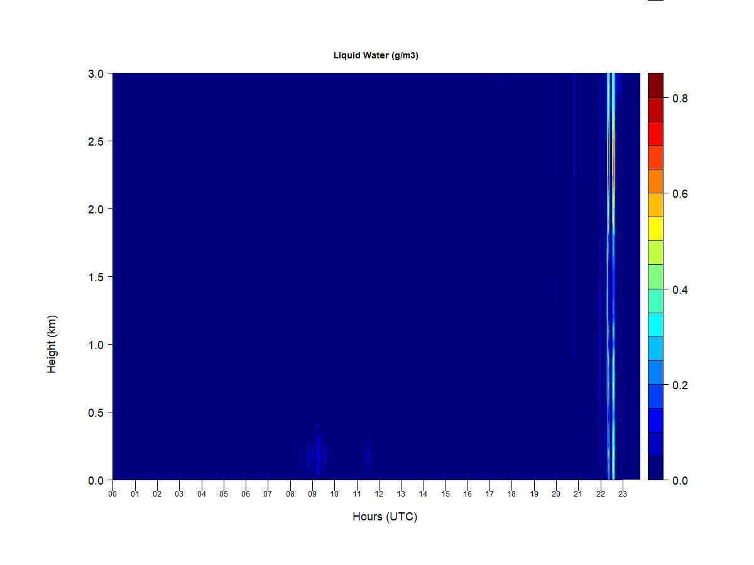Click the "Hours (UTC)" x-axis label
Screen dimensions: 754x565
pos(385,517)
